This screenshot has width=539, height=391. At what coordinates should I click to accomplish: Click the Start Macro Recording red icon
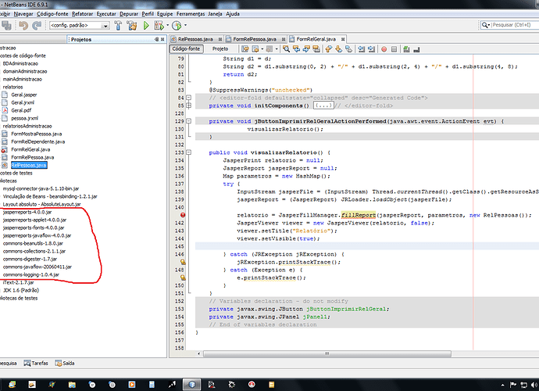click(x=384, y=49)
